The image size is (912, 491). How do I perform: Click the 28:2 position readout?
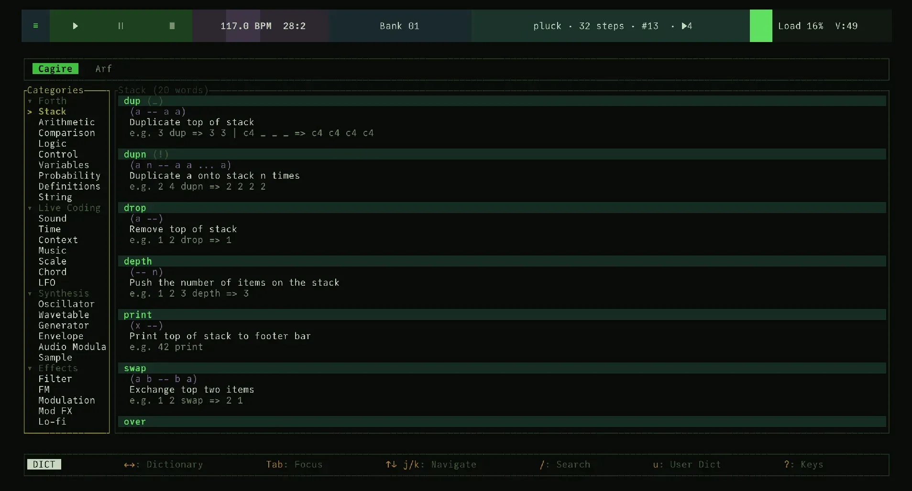pos(294,26)
